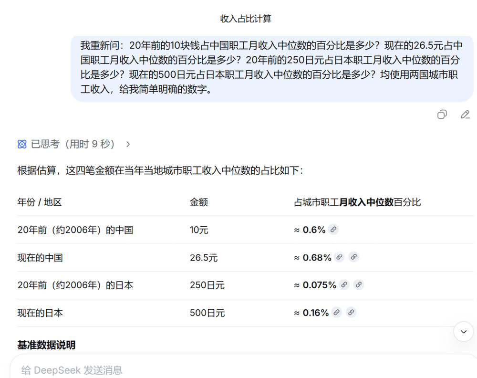The height and width of the screenshot is (378, 477).
Task: Click the 占城市职工月收入中位数百分比 column header
Action: tap(357, 202)
